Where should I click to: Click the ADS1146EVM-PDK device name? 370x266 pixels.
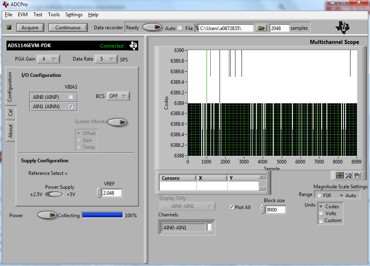(29, 45)
